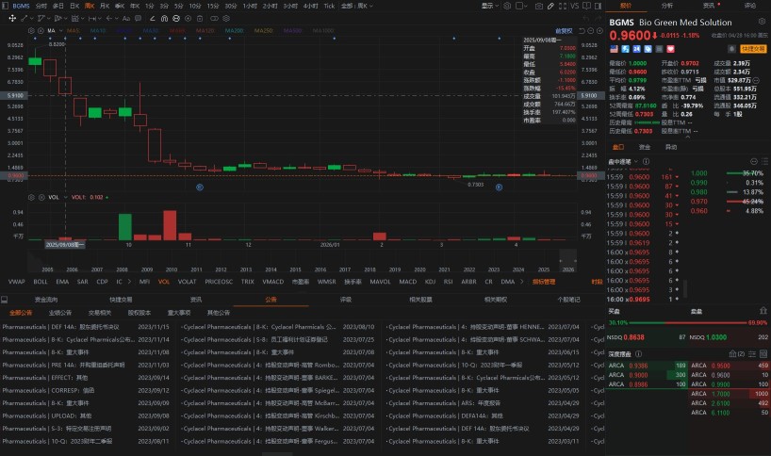The height and width of the screenshot is (456, 771).
Task: Click the VS compare stocks icon
Action: [575, 6]
